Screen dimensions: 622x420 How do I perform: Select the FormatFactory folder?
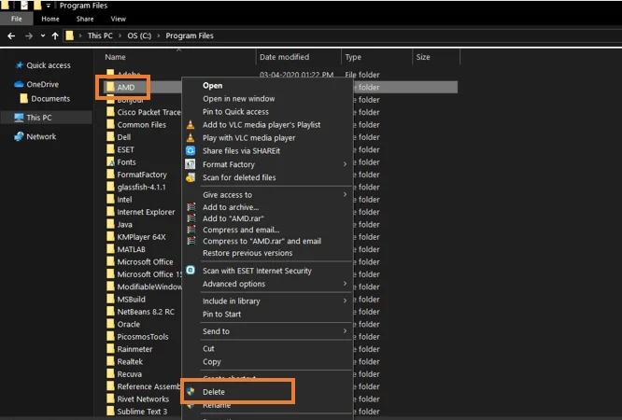click(142, 175)
